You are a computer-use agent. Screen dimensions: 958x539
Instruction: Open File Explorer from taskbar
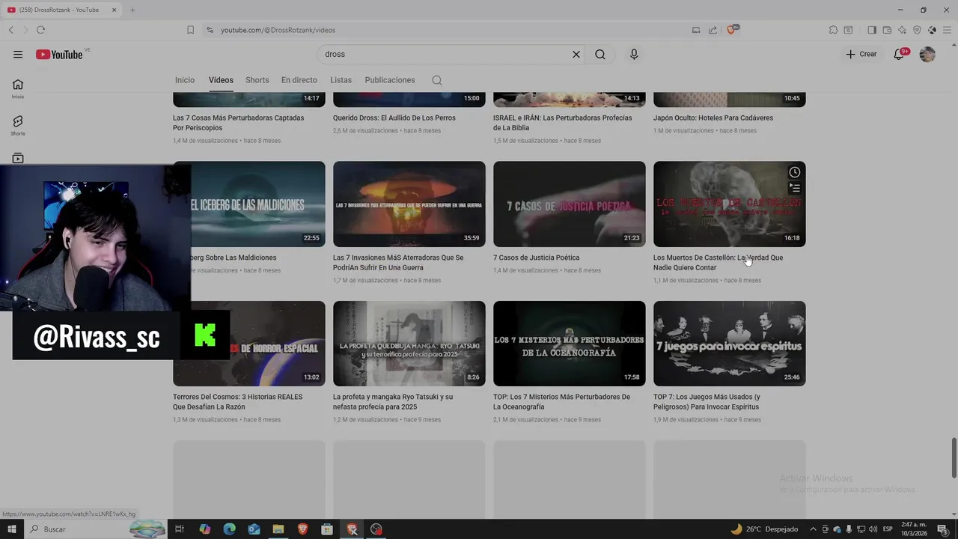pyautogui.click(x=278, y=529)
